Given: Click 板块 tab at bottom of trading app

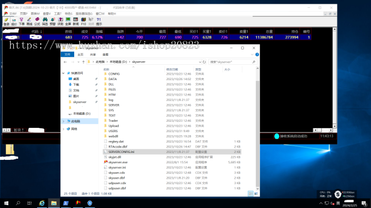Looking at the screenshot, I should click(x=19, y=130).
